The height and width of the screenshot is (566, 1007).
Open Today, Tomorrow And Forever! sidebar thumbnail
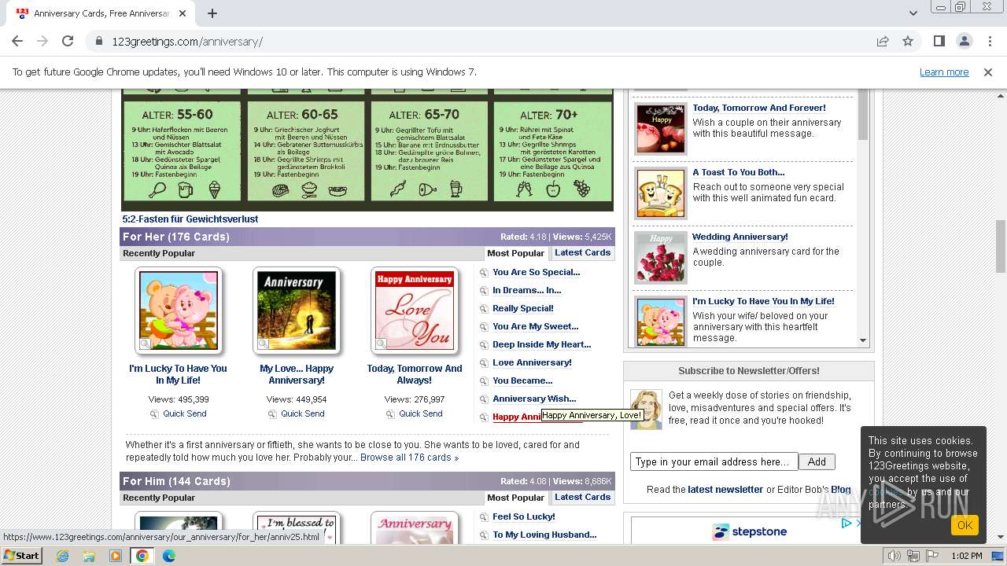point(661,129)
